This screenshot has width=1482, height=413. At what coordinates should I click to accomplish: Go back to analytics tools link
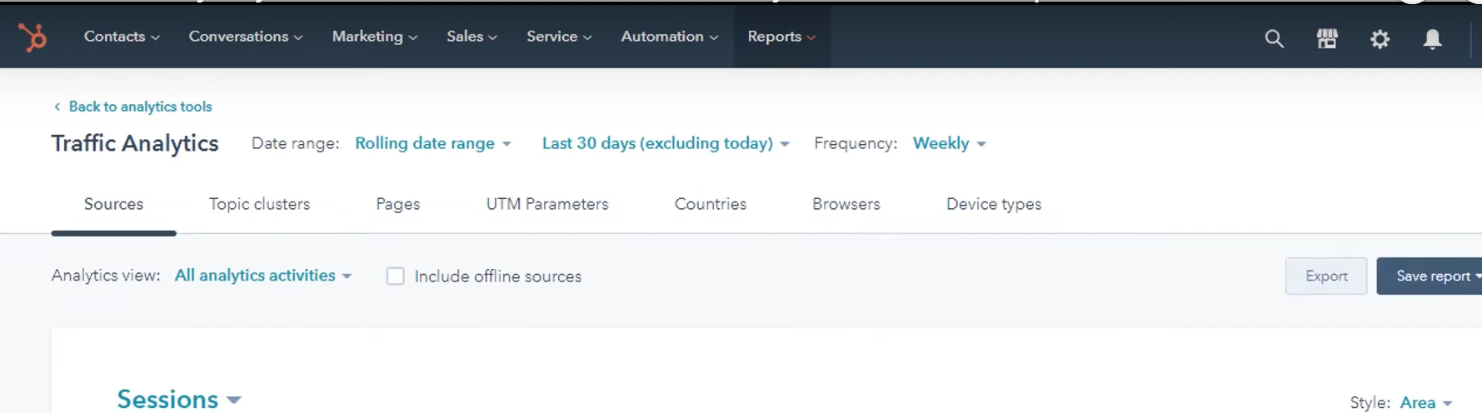[x=132, y=107]
